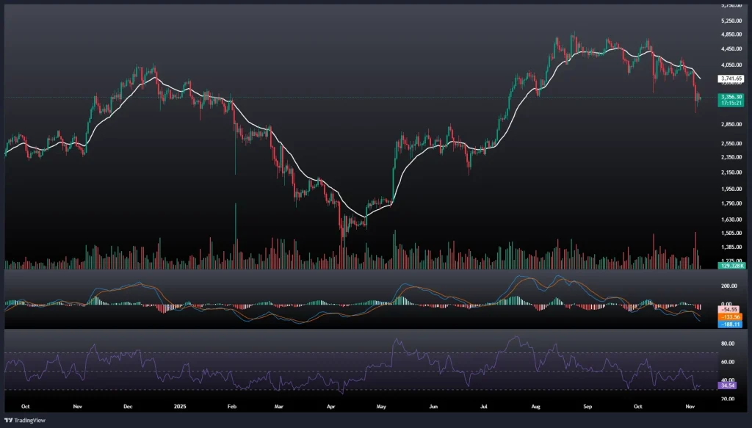Click the 4,850.00 level on price scale
Screen dimensions: 752x428
pos(731,35)
